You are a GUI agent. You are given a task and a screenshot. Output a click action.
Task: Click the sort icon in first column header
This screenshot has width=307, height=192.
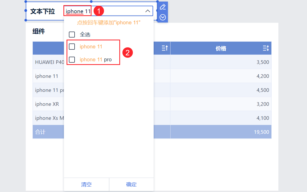(x=165, y=48)
